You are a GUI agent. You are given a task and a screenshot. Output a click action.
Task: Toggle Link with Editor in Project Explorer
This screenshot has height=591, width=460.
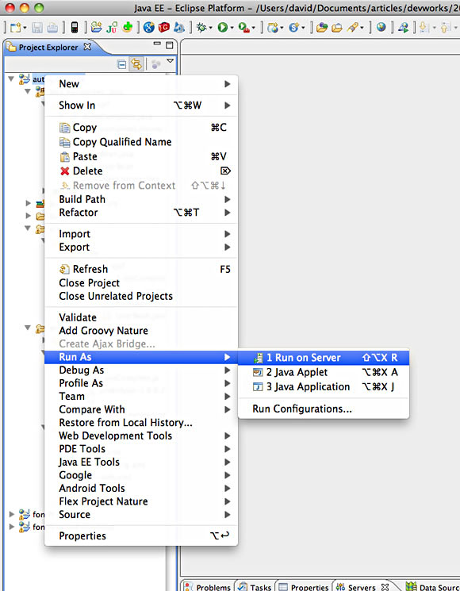[x=136, y=64]
